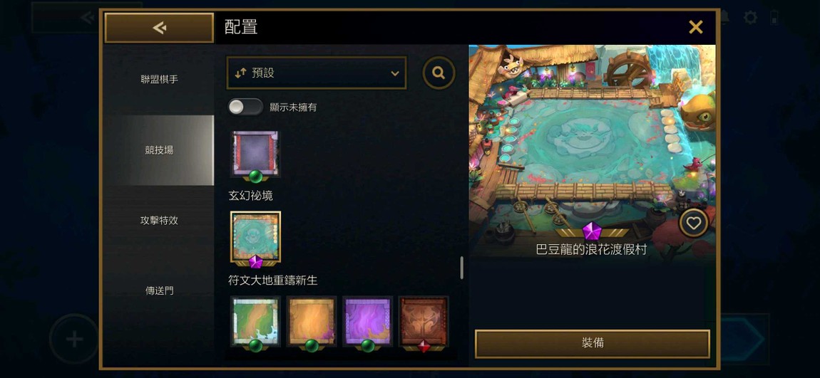Toggle 顯示未擁有 switch

245,107
